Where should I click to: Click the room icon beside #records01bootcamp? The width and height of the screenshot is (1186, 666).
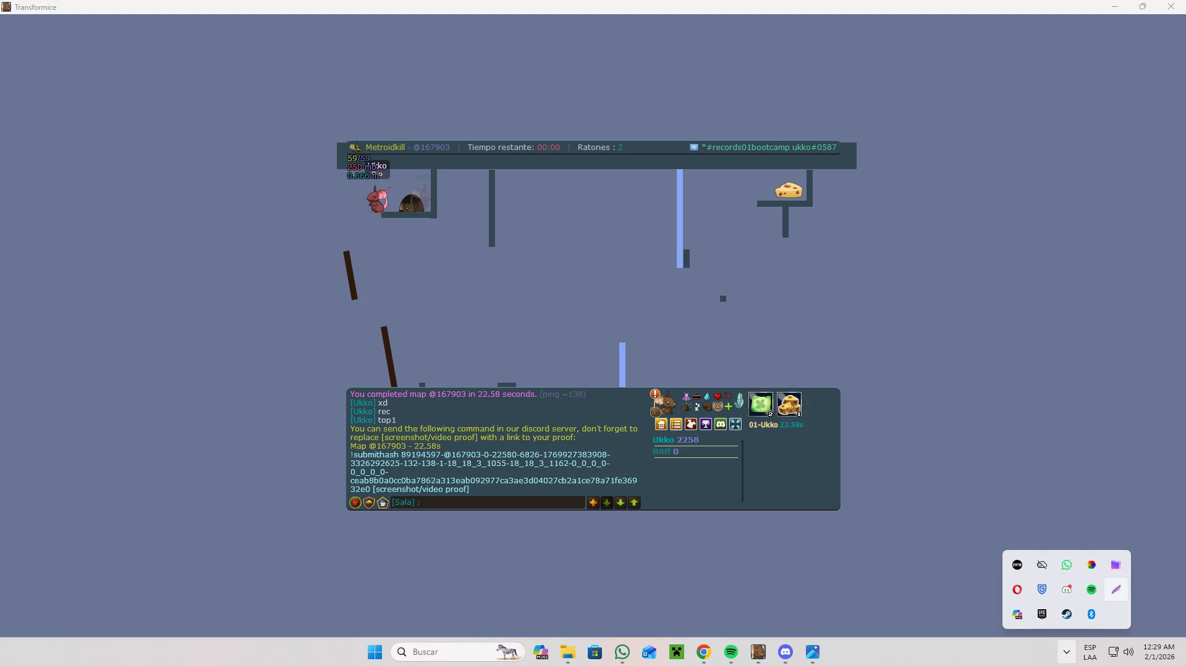tap(694, 148)
